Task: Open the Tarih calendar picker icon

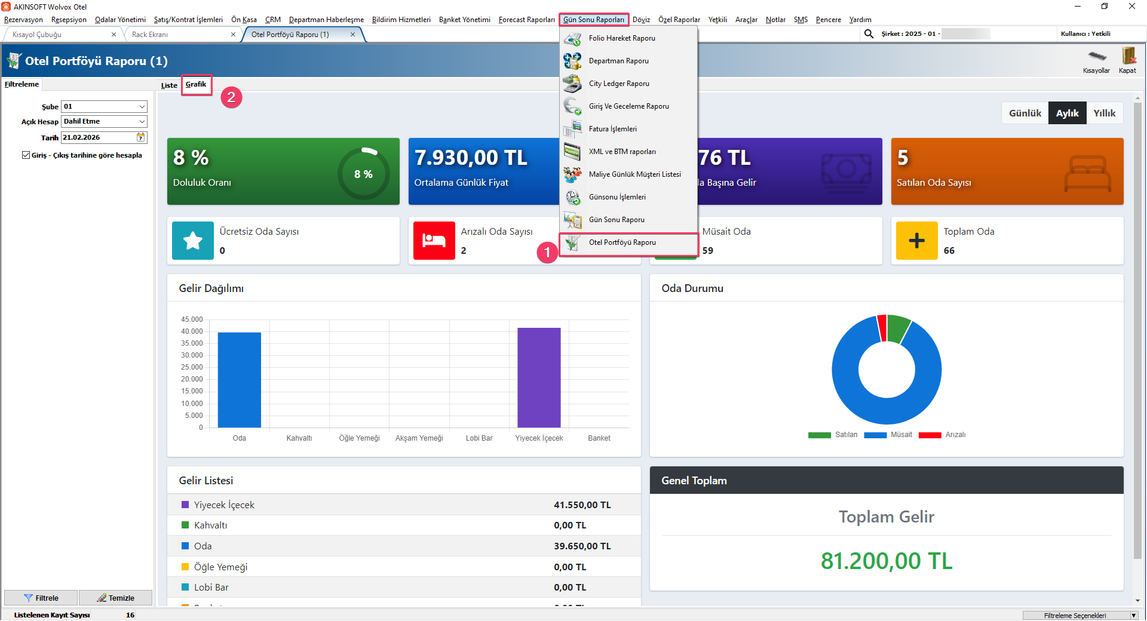Action: (x=141, y=137)
